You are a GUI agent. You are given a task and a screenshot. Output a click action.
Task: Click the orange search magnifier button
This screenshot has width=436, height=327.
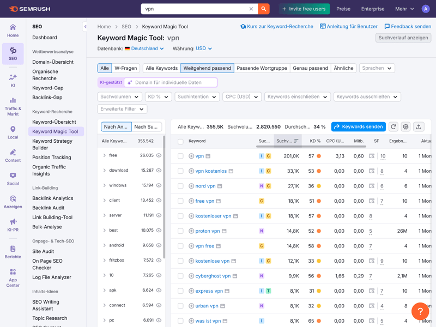point(264,9)
